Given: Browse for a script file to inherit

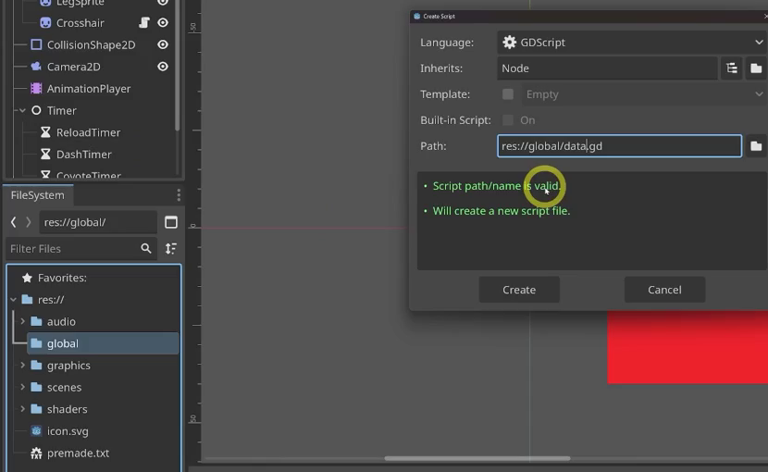Looking at the screenshot, I should pyautogui.click(x=756, y=68).
